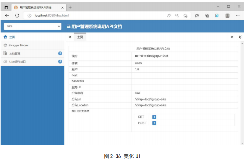
Task: Open the user profile avatar
Action: 227,15
